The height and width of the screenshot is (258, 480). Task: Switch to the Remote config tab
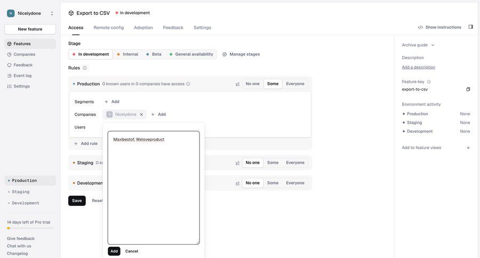(108, 28)
